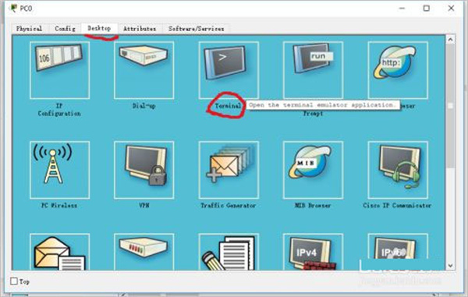The height and width of the screenshot is (297, 468).
Task: Launch the Traffic Generator envelope icon
Action: [x=229, y=170]
